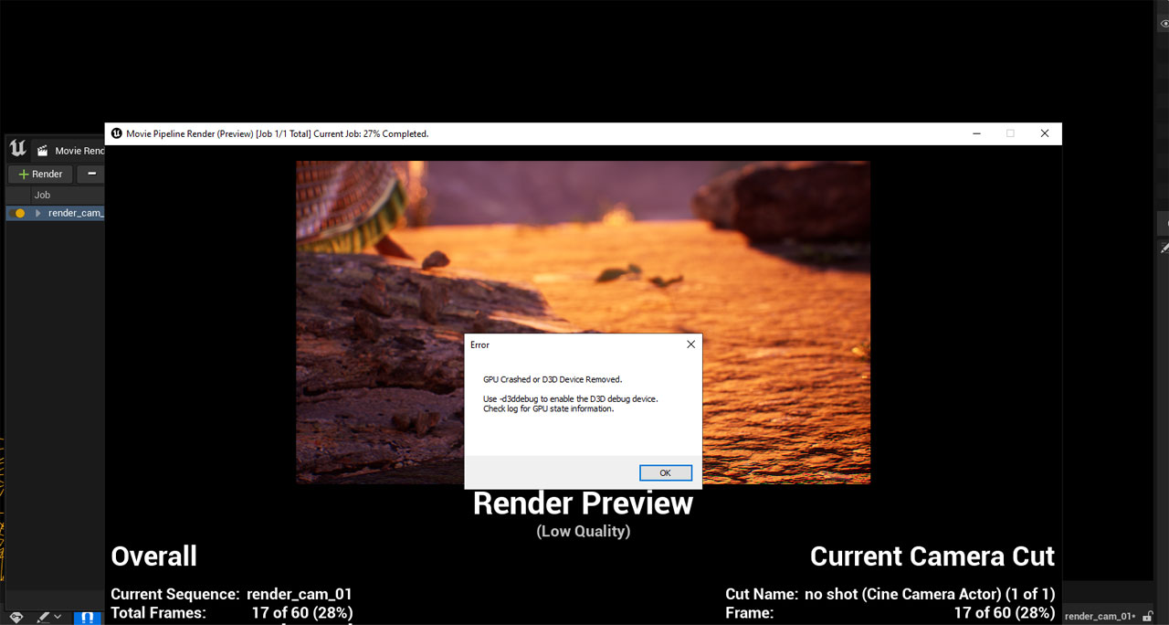Click the tag icon in the bottom toolbar
The image size is (1169, 625).
tap(16, 617)
